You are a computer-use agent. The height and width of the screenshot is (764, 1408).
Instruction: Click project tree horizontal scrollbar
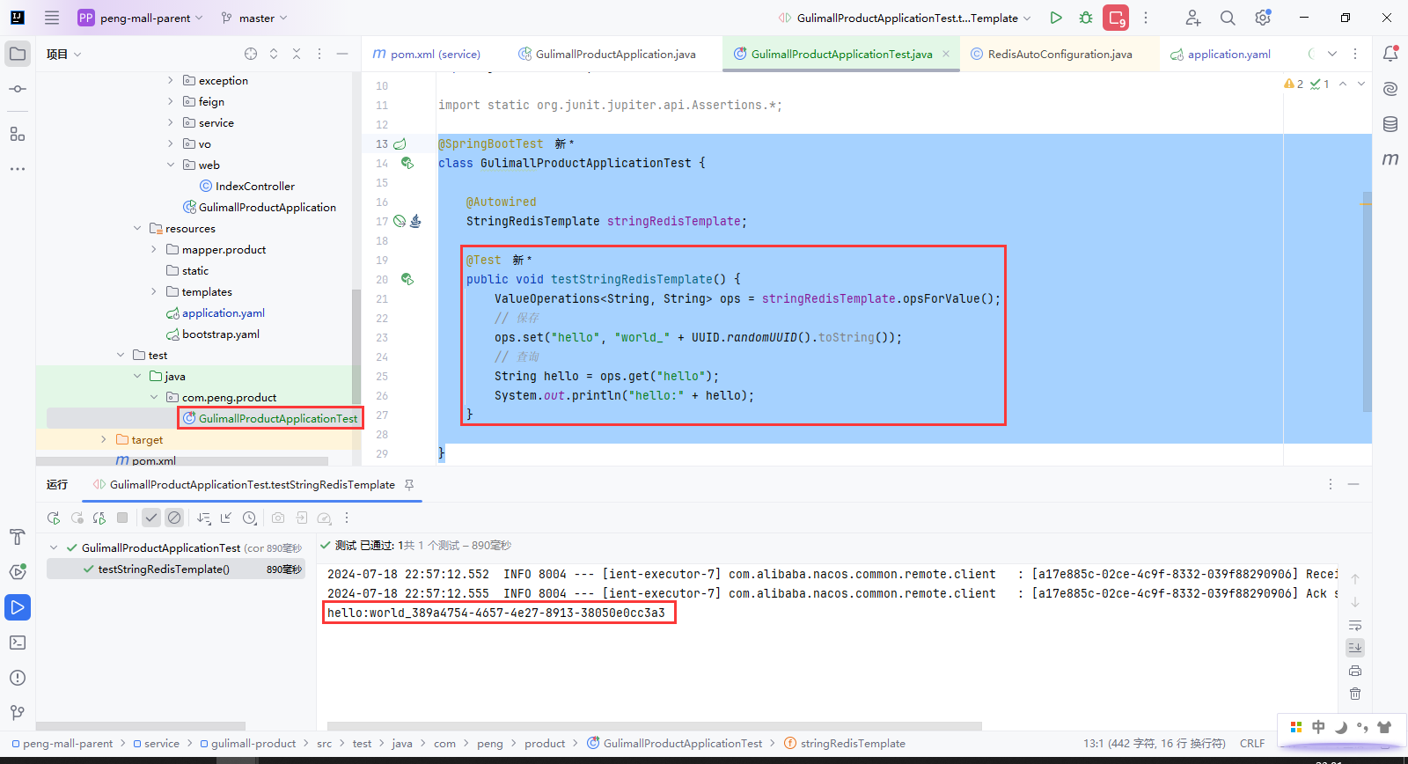(181, 461)
